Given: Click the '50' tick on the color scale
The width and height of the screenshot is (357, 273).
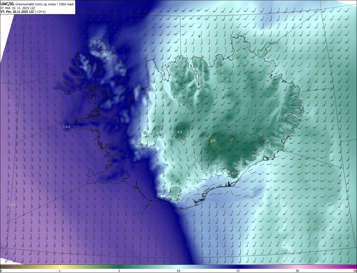Looking at the screenshot, I should point(355,271).
